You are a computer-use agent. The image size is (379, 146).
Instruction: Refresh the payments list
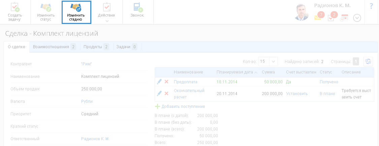(x=368, y=61)
